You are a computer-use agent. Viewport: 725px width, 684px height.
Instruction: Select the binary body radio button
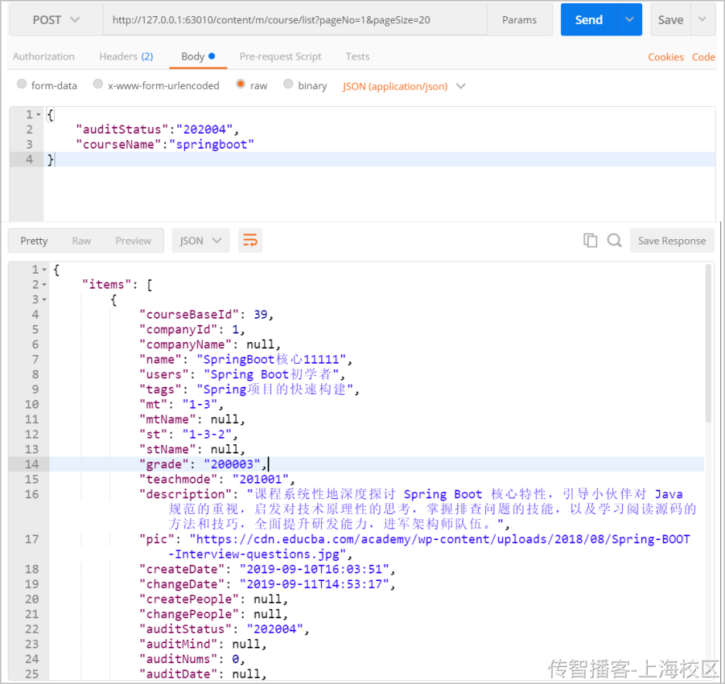point(288,84)
